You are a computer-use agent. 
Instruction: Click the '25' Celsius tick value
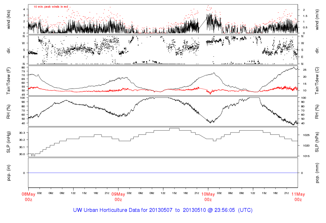coord(305,70)
